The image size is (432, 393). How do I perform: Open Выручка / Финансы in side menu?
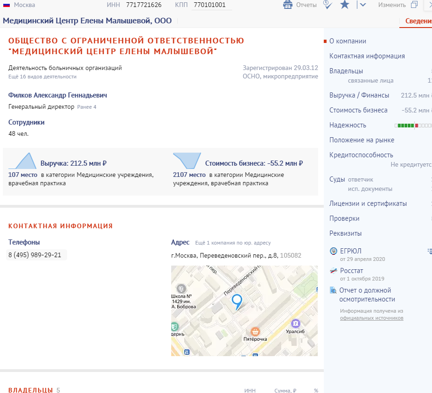point(359,95)
